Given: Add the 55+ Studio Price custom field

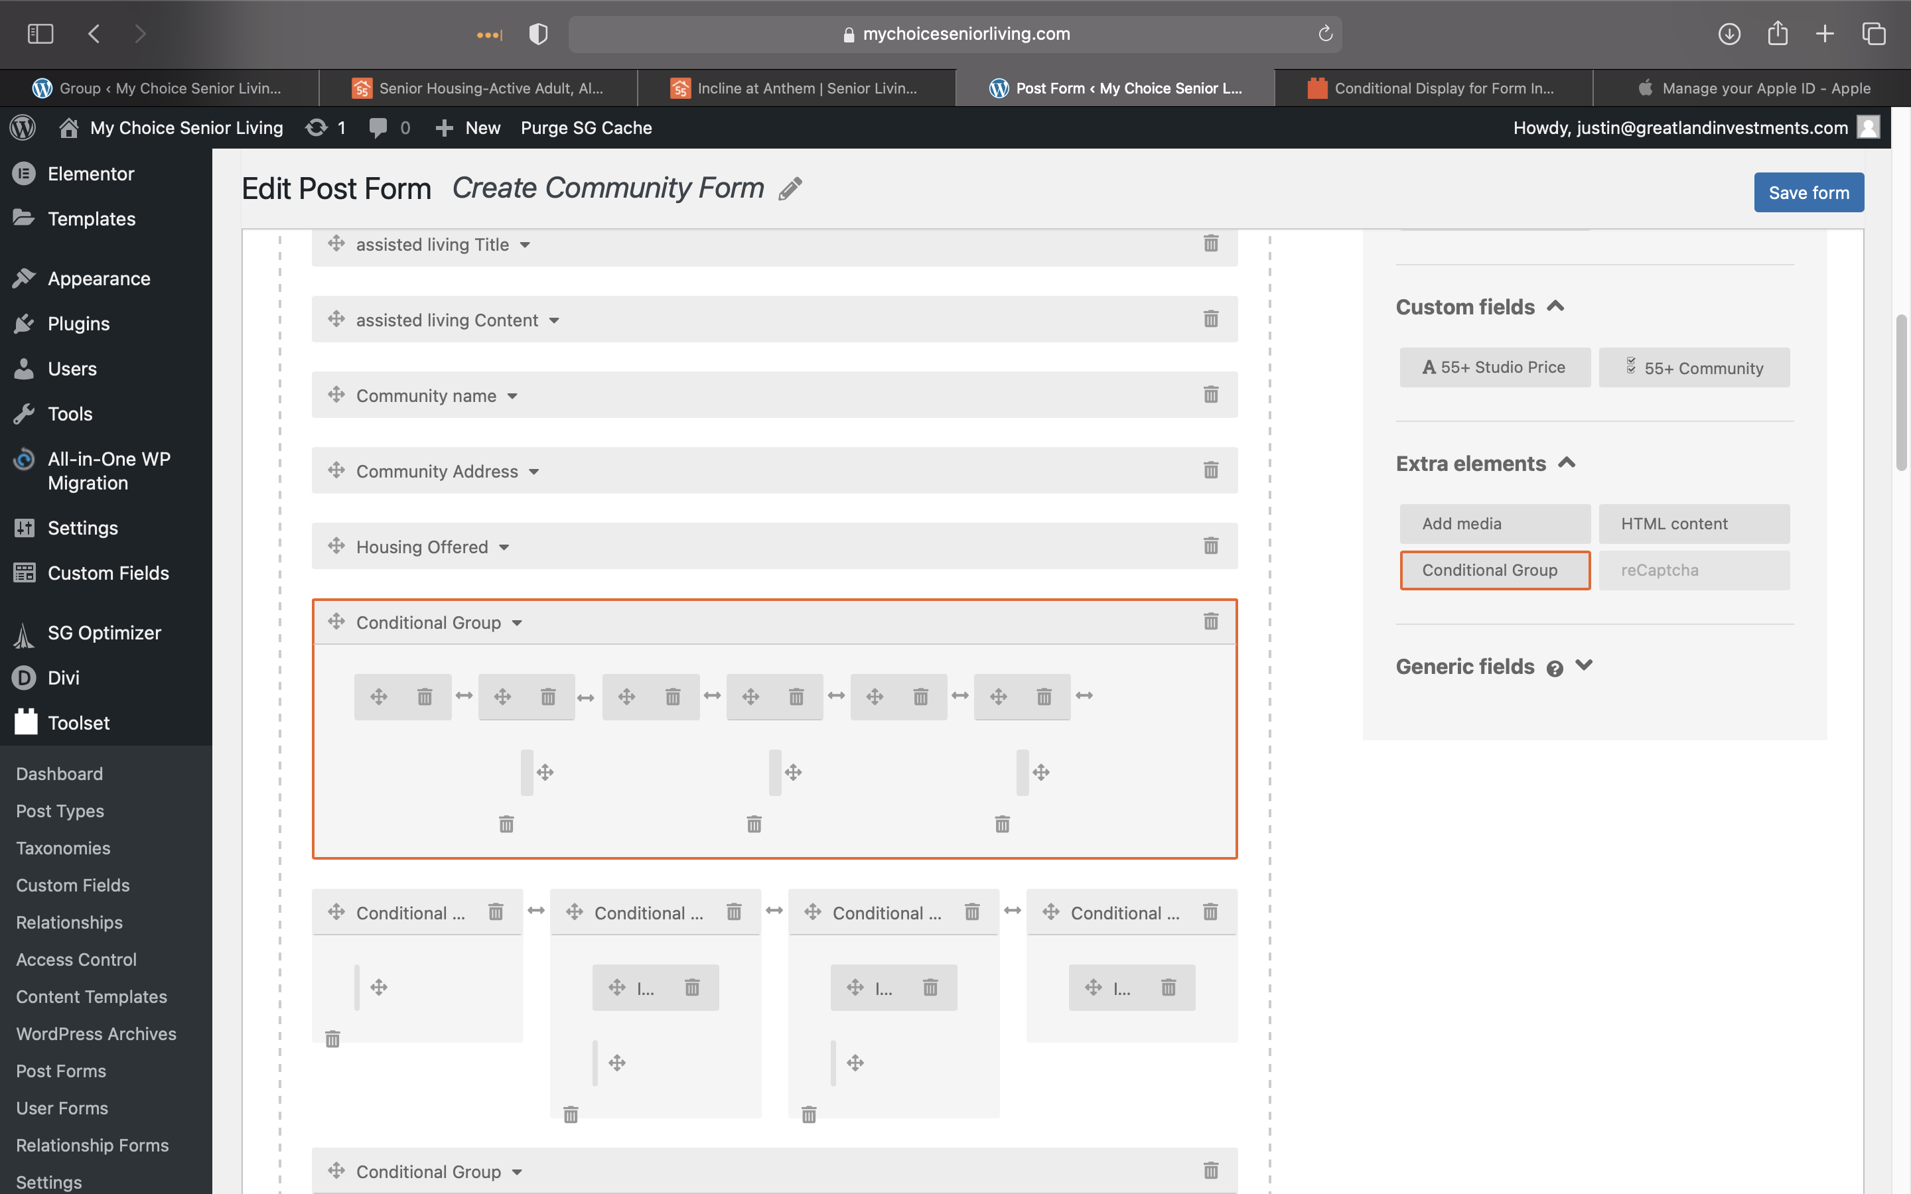Looking at the screenshot, I should coord(1495,367).
